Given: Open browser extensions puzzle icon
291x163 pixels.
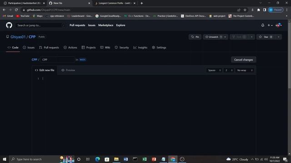Looking at the screenshot, I should tap(259, 10).
